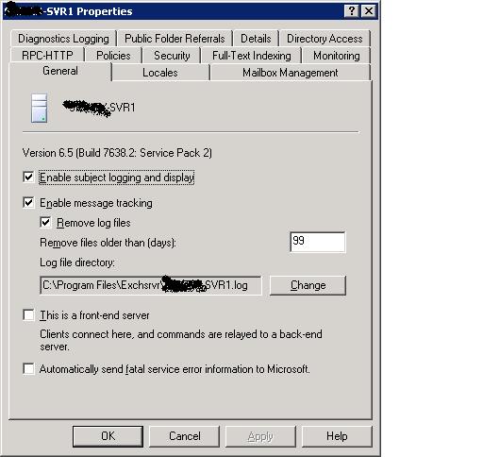Toggle Enable subject logging and display checkbox
Image resolution: width=483 pixels, height=457 pixels.
coord(28,177)
